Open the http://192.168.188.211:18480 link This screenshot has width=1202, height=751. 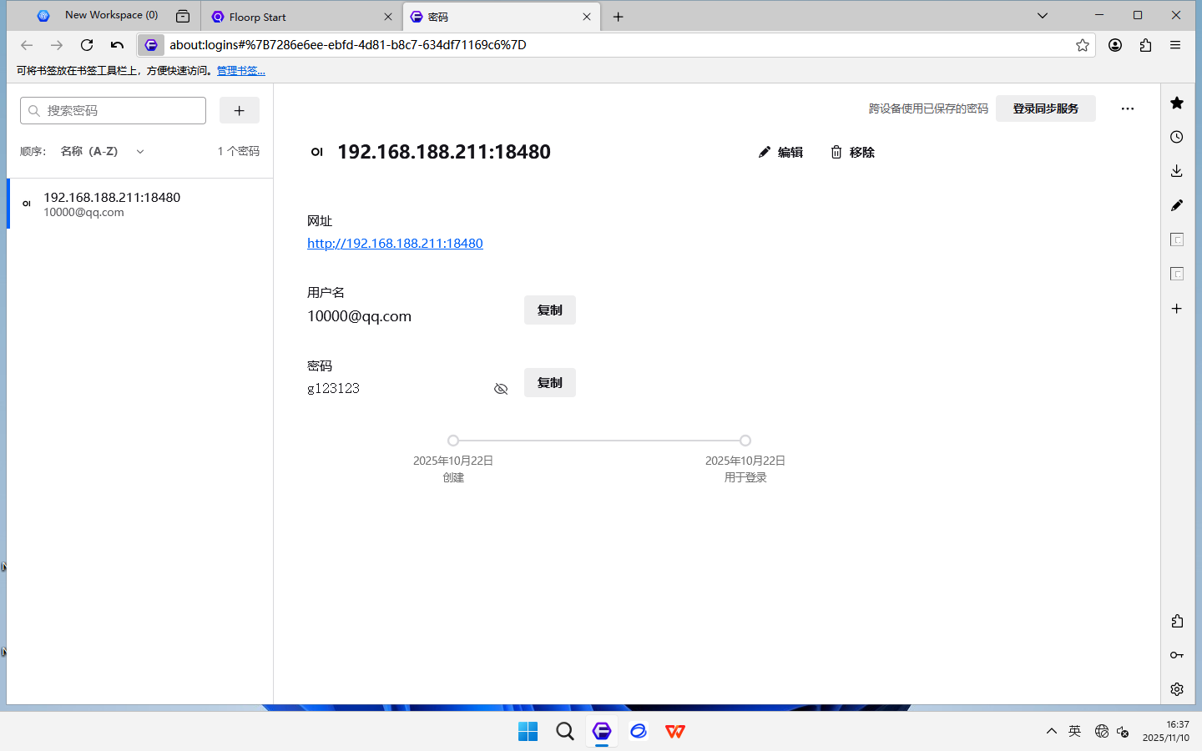(395, 244)
